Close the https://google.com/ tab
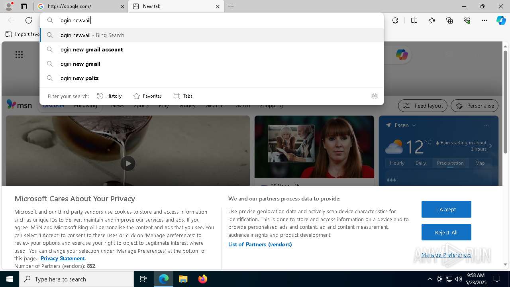Image resolution: width=510 pixels, height=287 pixels. [122, 6]
